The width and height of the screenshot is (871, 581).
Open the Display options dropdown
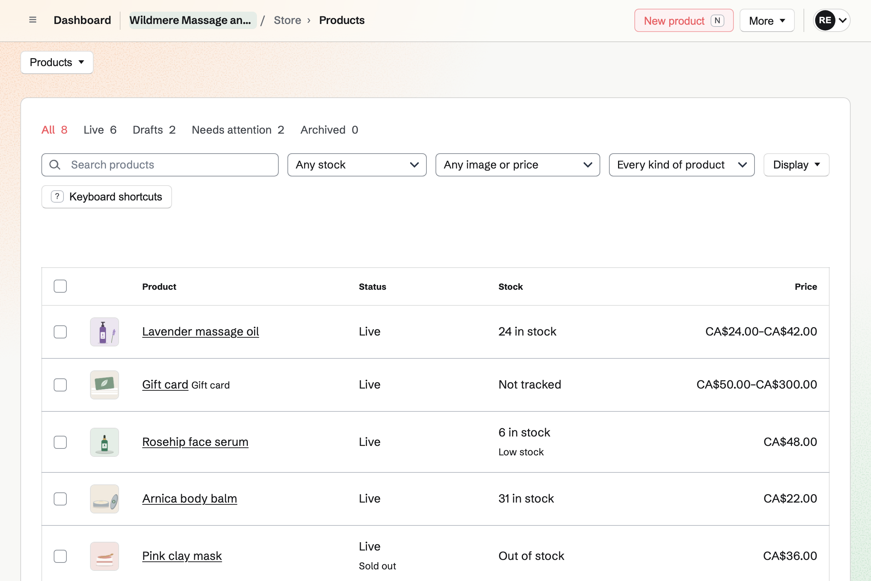(796, 165)
